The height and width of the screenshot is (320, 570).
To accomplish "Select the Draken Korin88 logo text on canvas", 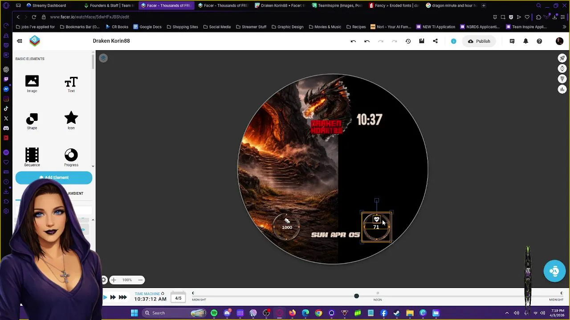I will point(326,127).
